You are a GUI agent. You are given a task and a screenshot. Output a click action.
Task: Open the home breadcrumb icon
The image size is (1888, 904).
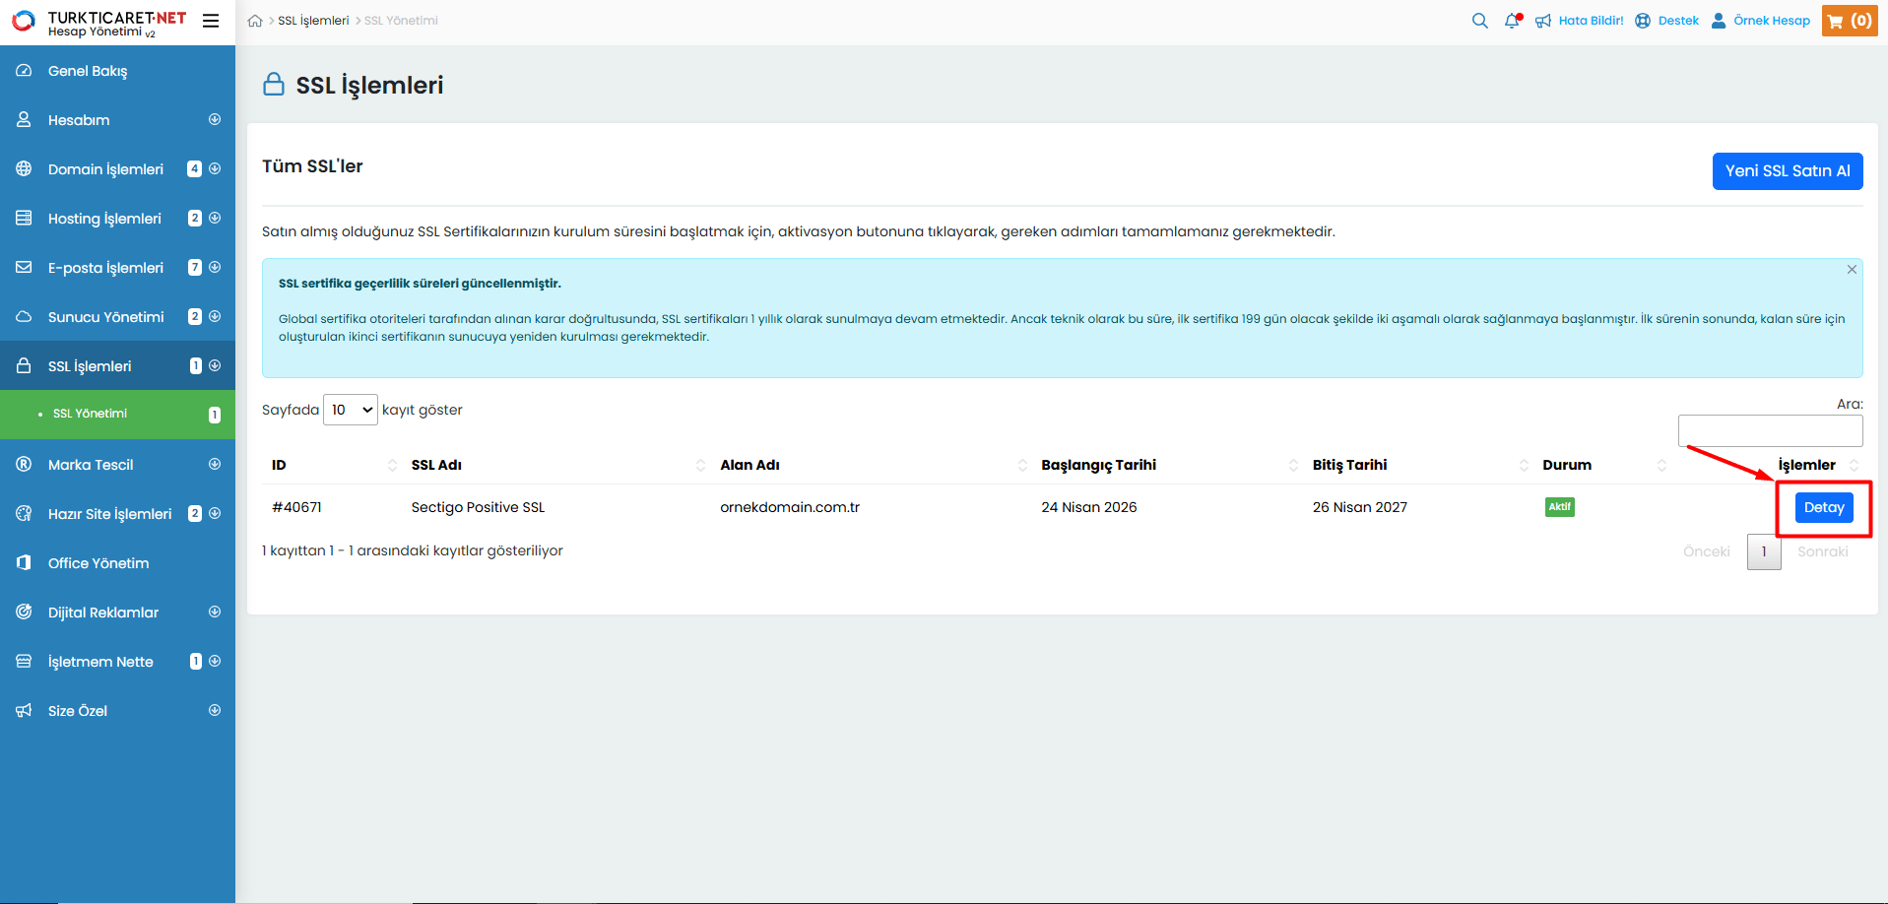[255, 21]
